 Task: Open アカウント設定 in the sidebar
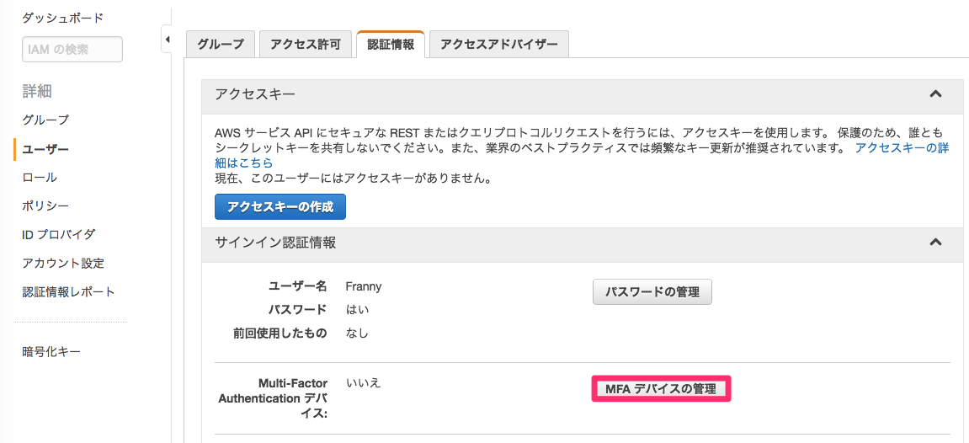[63, 263]
